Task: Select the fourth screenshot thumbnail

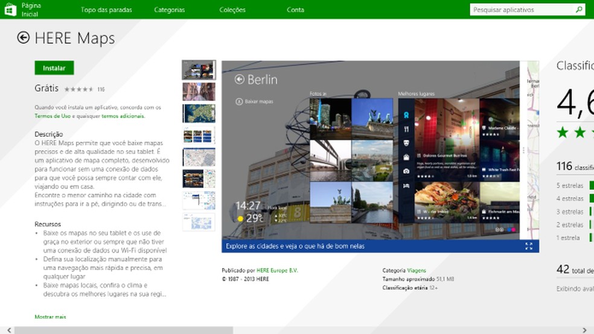Action: [199, 136]
